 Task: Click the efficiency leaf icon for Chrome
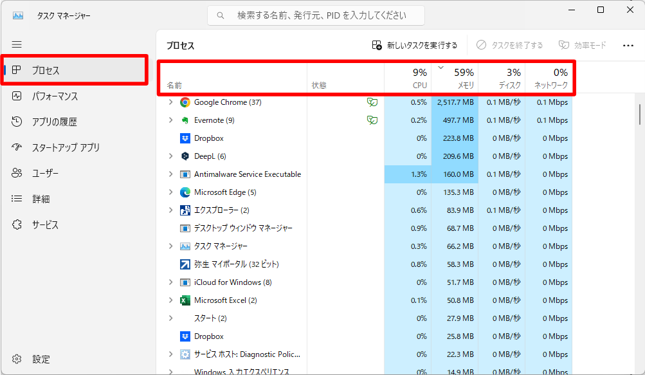point(371,102)
